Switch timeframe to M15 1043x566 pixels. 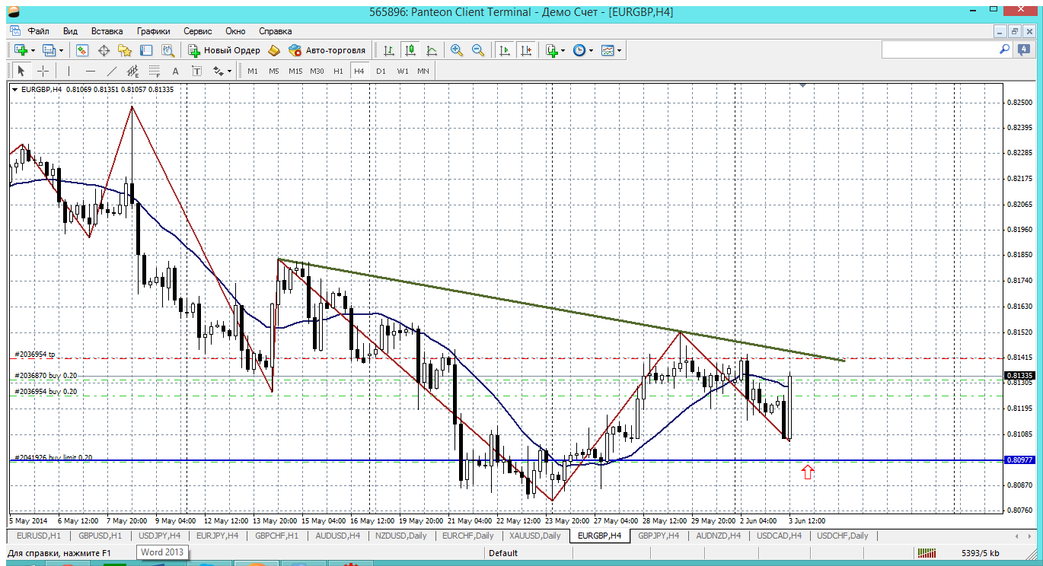pyautogui.click(x=295, y=71)
